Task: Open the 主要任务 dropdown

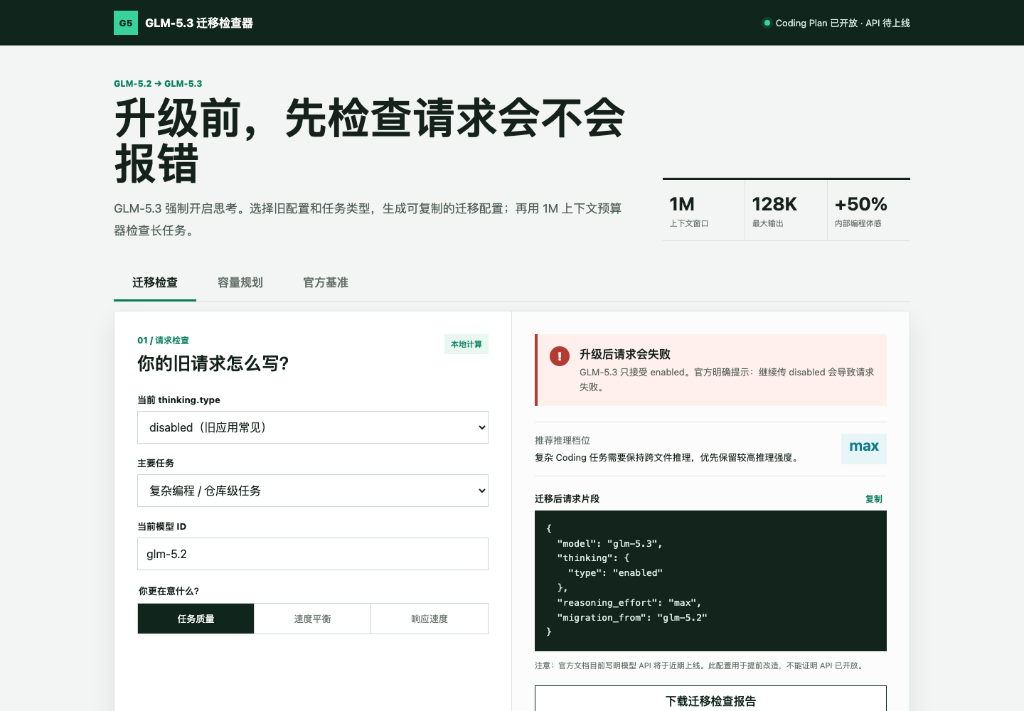Action: (x=313, y=491)
